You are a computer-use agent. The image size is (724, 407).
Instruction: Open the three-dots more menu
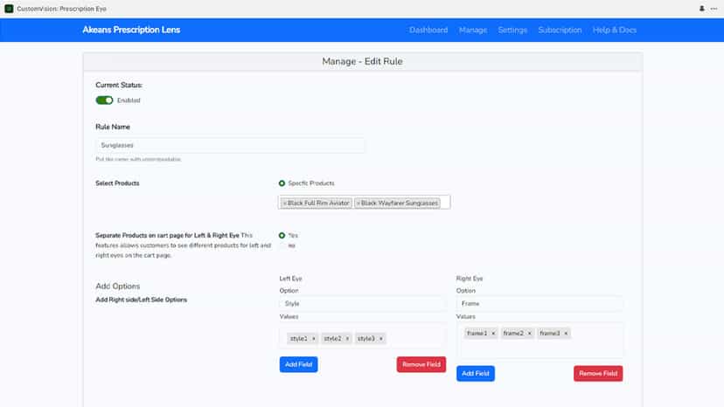click(x=714, y=9)
